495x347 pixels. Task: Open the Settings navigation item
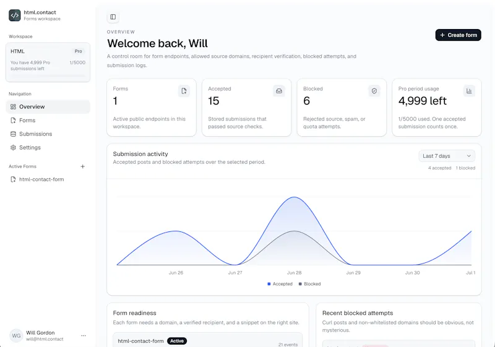click(x=48, y=147)
